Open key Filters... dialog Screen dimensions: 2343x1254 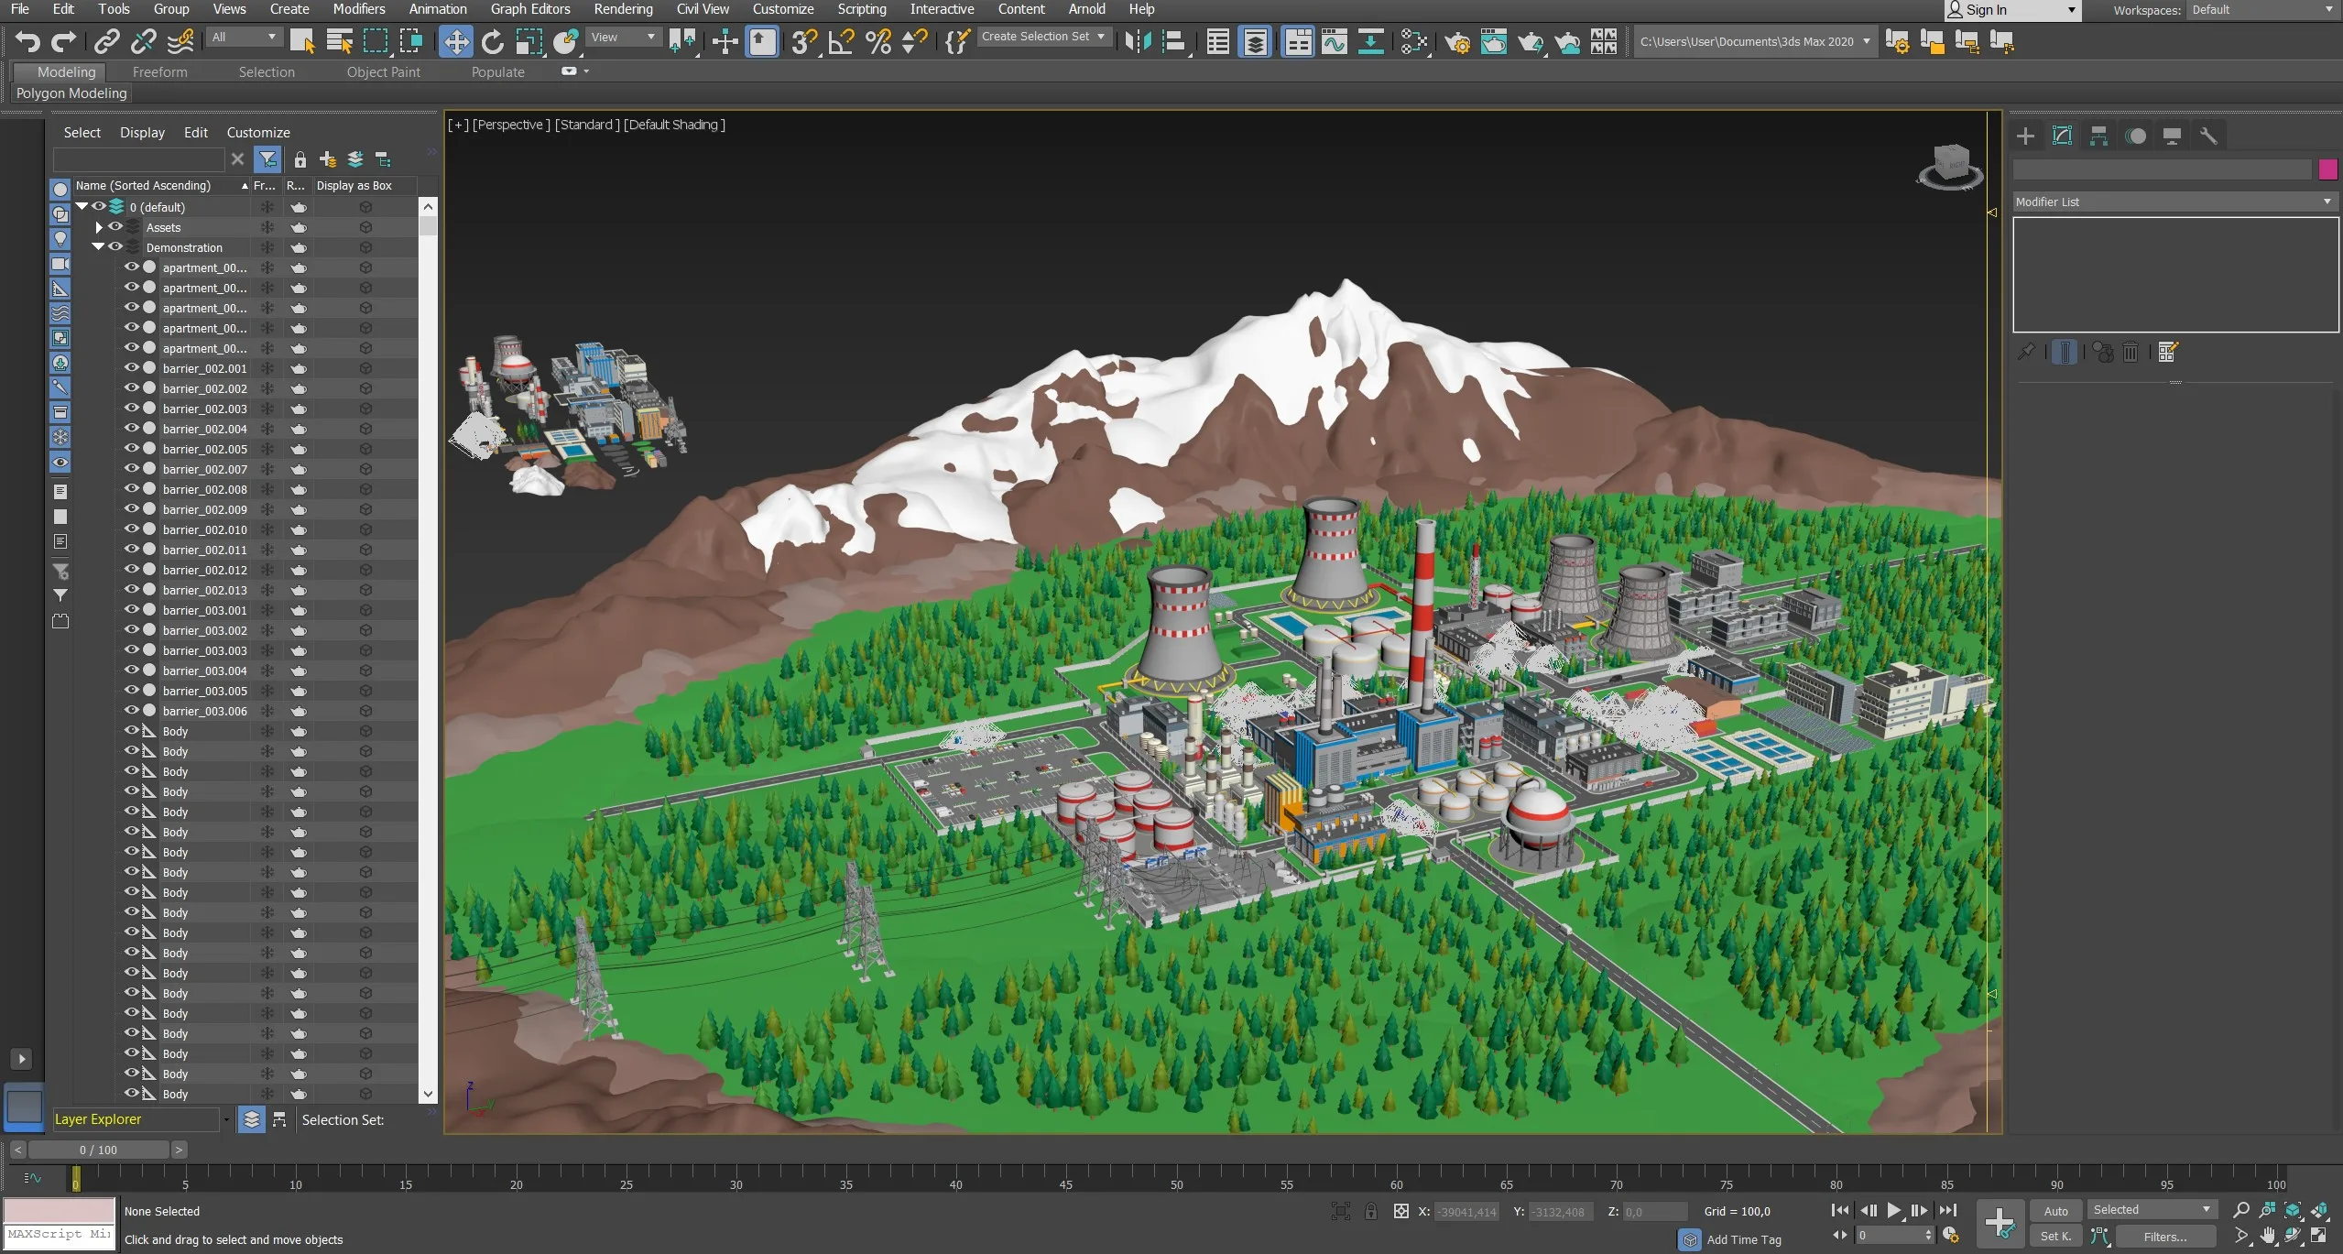2164,1236
